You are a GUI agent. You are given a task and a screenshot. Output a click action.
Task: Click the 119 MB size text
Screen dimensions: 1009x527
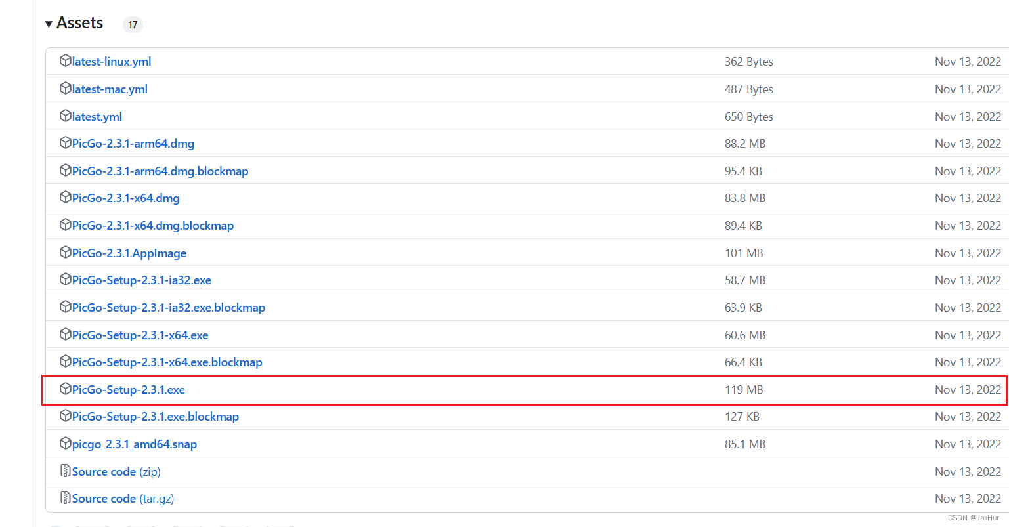coord(744,390)
